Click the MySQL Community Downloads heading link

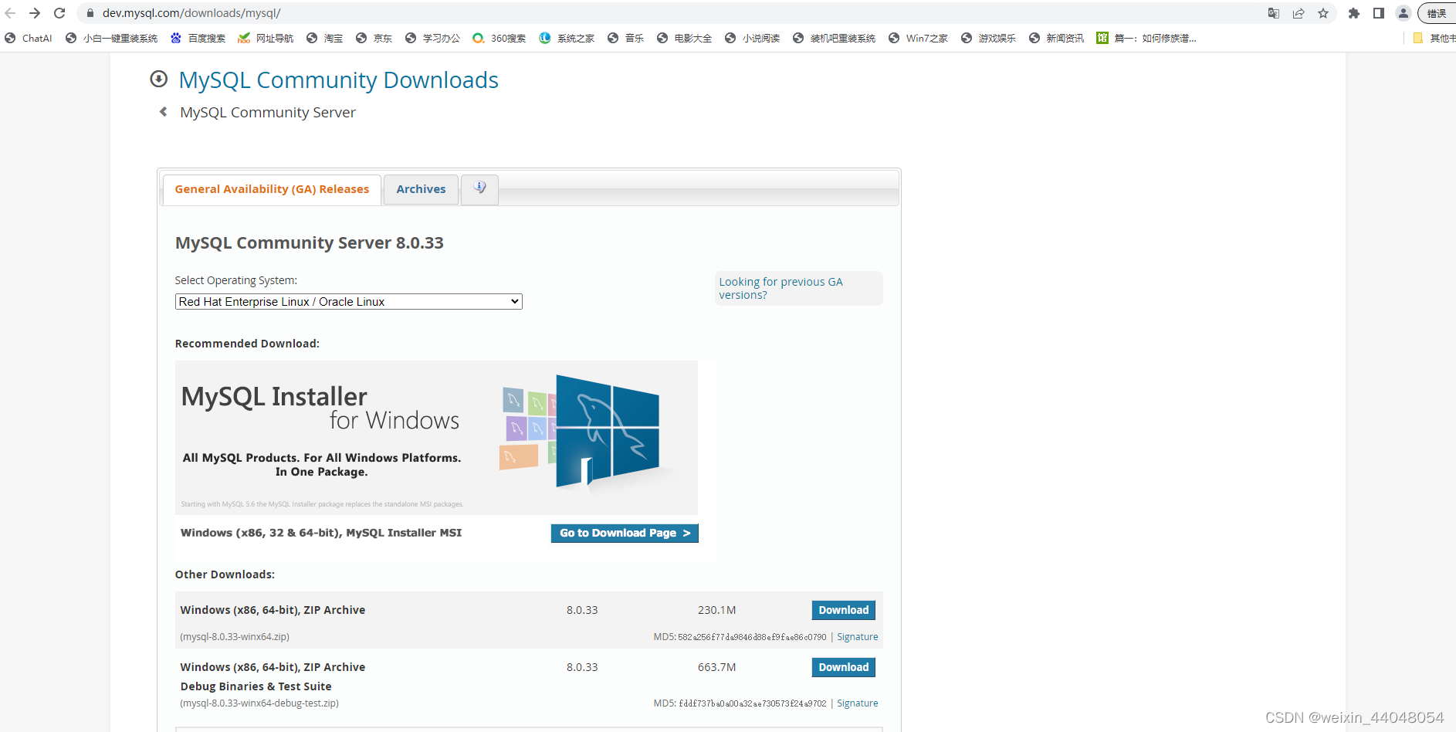[x=338, y=80]
